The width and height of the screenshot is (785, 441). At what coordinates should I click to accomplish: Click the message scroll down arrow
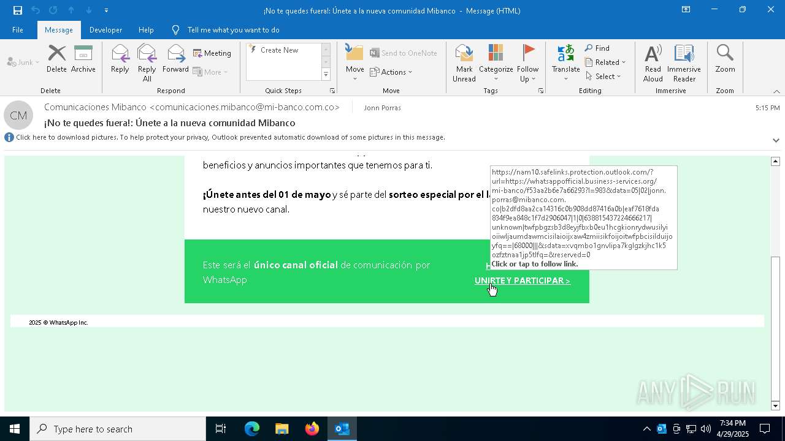[x=775, y=406]
